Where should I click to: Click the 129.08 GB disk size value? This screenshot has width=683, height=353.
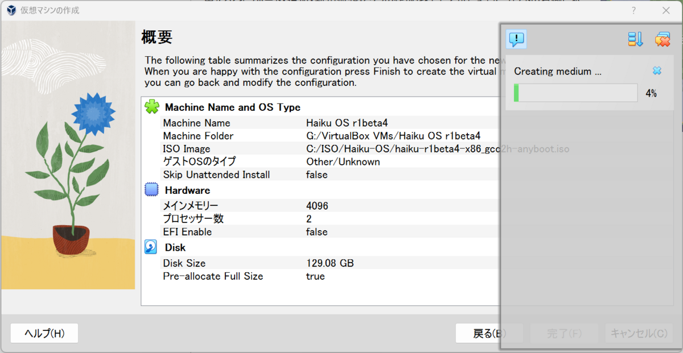point(330,263)
